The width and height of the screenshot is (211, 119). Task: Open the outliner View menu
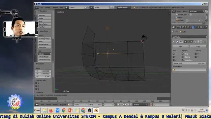point(179,11)
